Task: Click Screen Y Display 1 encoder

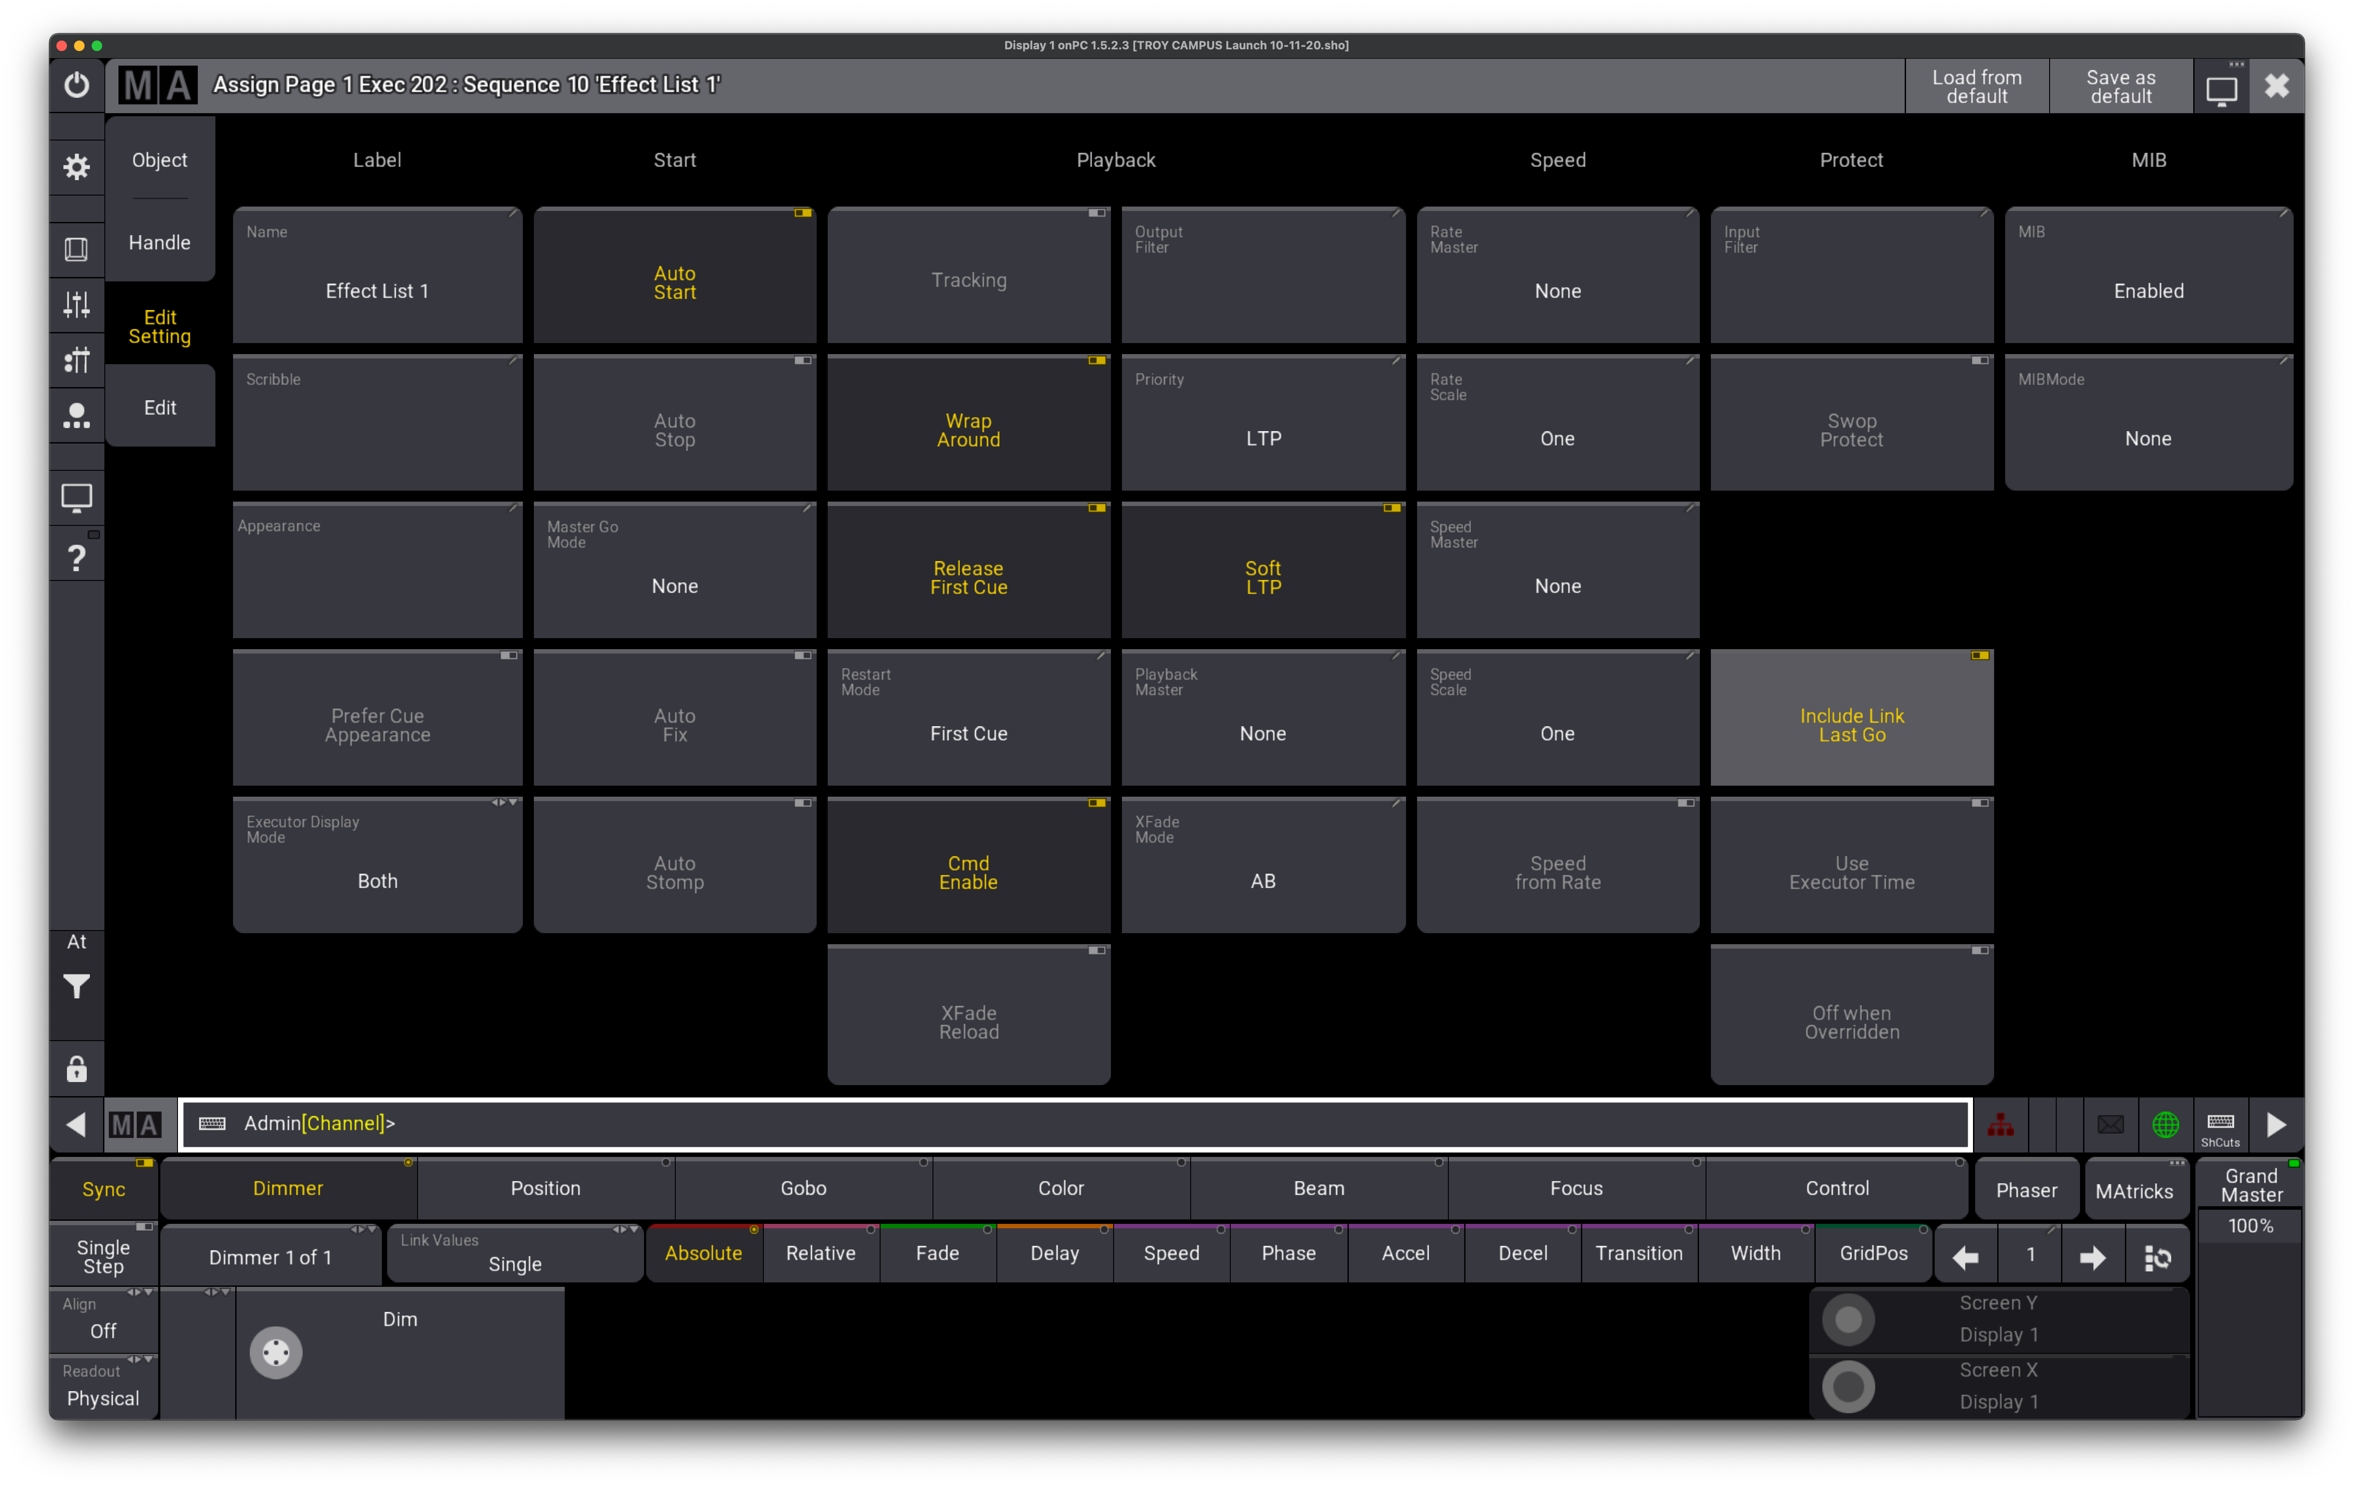Action: (1998, 1320)
